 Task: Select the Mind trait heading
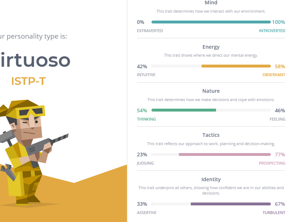tap(211, 3)
